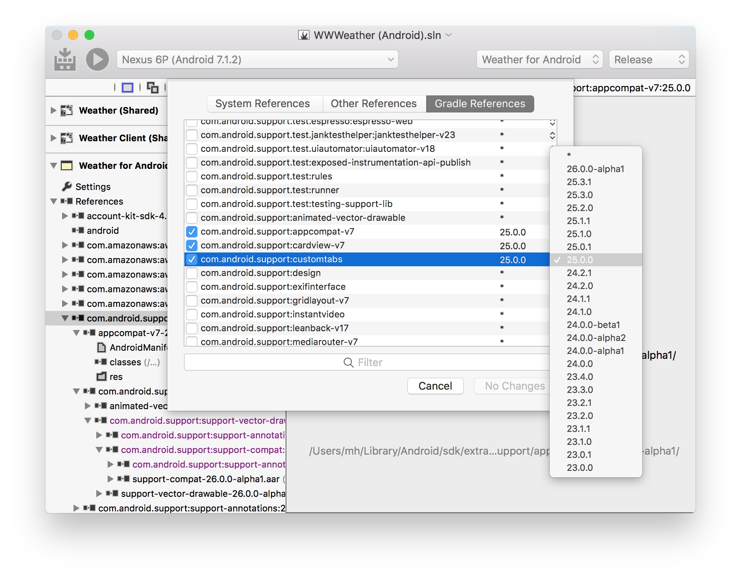The width and height of the screenshot is (741, 578).
Task: Switch to the System References tab
Action: [x=262, y=104]
